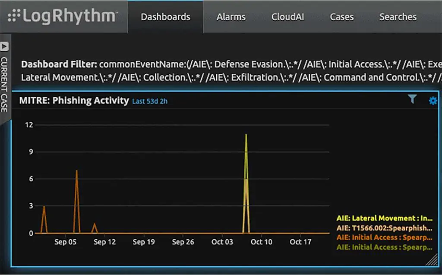Open the Alarms tab
The height and width of the screenshot is (275, 442).
point(231,17)
